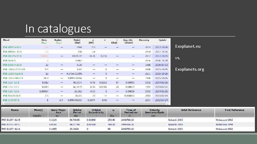Image resolution: width=257 pixels, height=144 pixels.
Task: Click the 0.090706293 period value
Action: [x=75, y=100]
